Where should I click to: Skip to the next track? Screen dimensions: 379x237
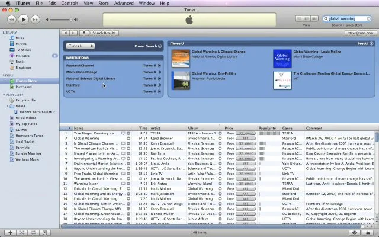[36, 20]
